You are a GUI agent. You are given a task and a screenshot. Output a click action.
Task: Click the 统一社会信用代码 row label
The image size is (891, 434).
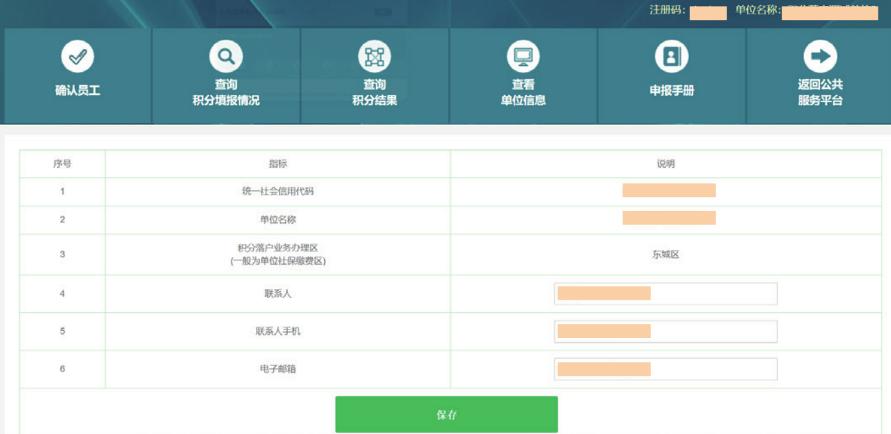coord(278,192)
